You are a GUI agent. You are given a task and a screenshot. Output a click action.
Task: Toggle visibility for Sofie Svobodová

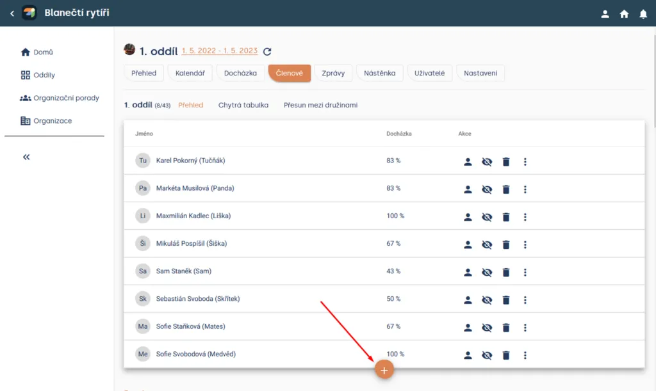[487, 355]
